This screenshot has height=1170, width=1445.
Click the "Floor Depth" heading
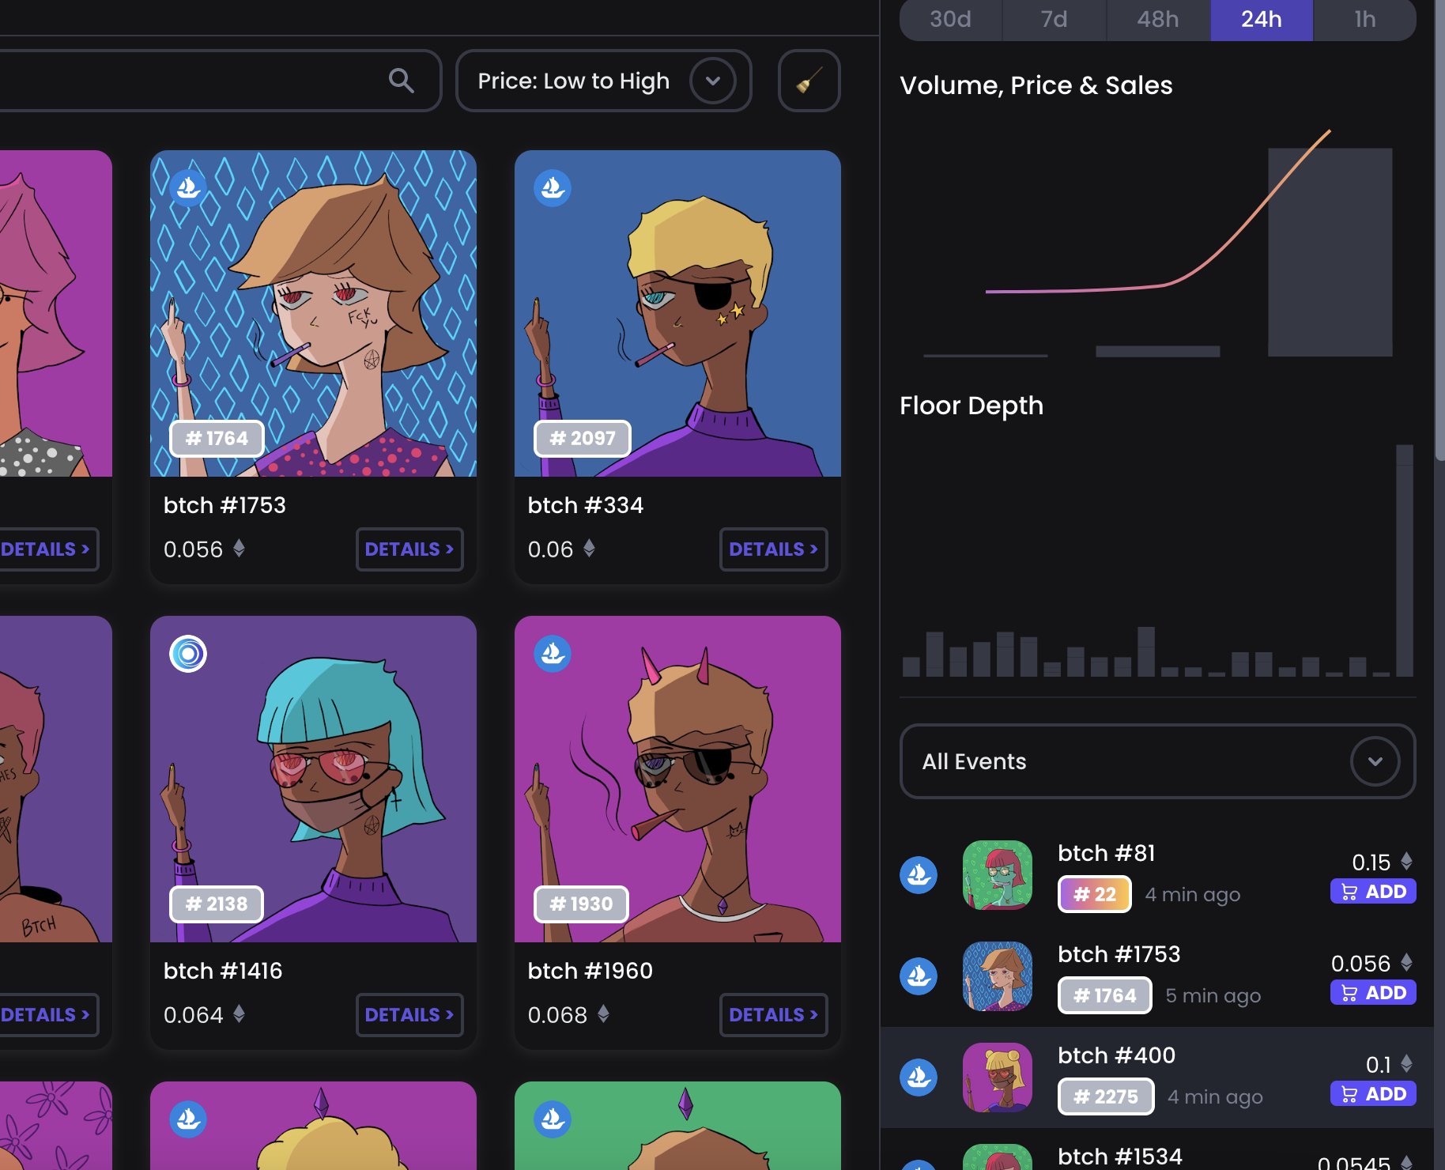(972, 406)
